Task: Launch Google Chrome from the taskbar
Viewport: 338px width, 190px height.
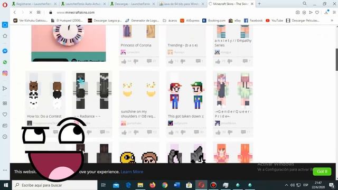Action: [165, 185]
